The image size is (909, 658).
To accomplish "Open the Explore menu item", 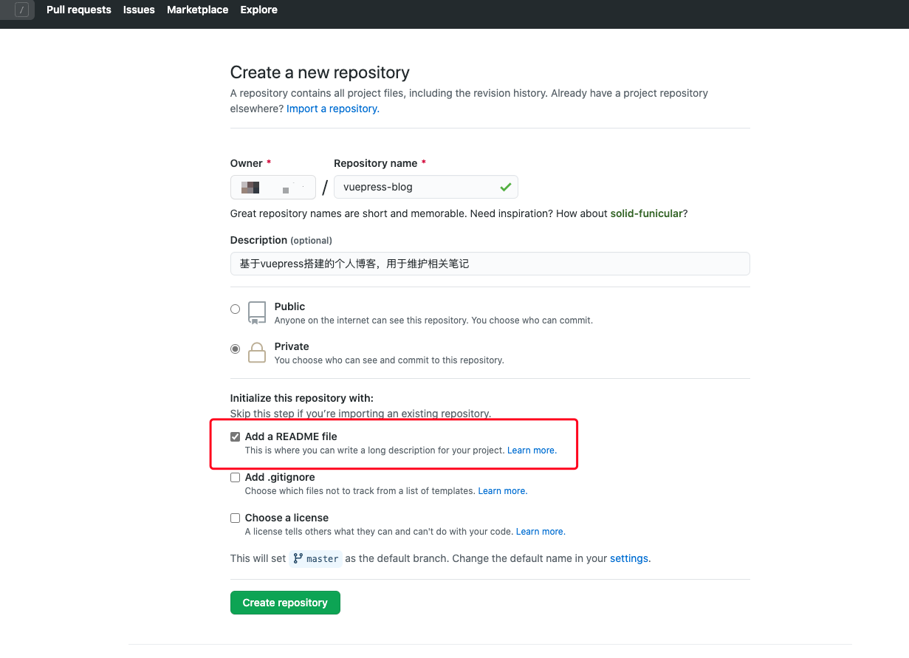I will [258, 10].
